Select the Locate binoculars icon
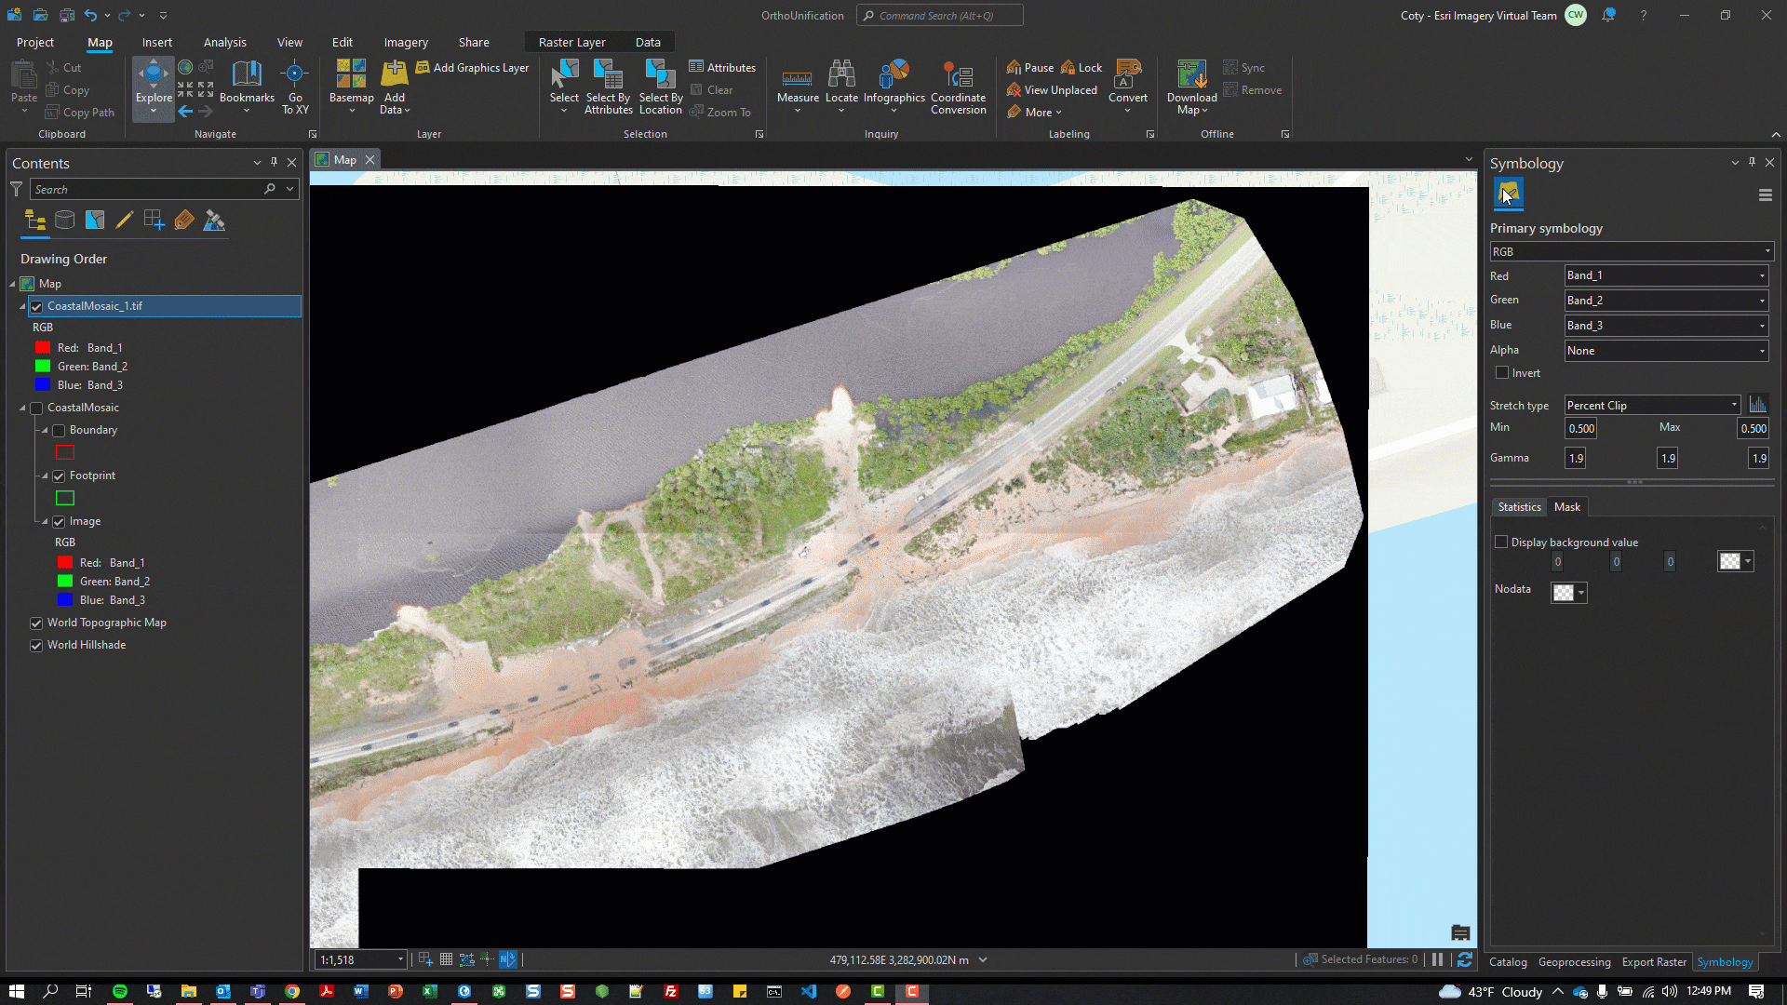Image resolution: width=1787 pixels, height=1005 pixels. (x=841, y=74)
